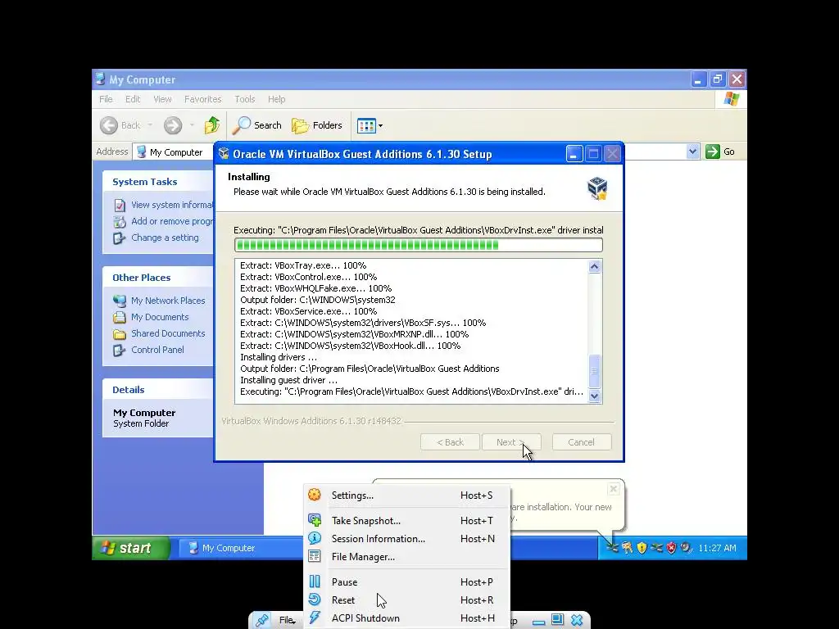Click the mini toolbar blue X close icon
839x629 pixels.
[x=577, y=620]
